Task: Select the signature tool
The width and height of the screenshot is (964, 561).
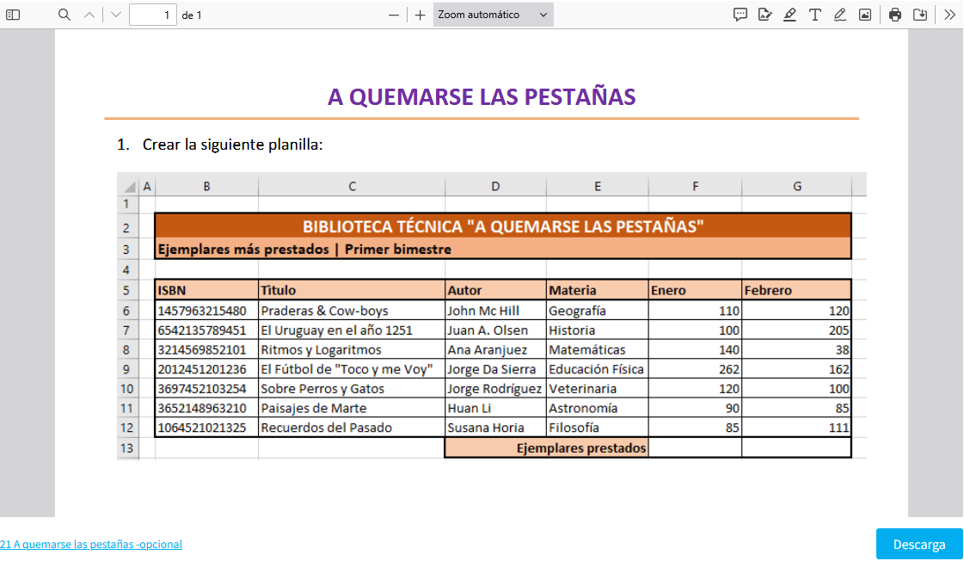Action: tap(764, 15)
